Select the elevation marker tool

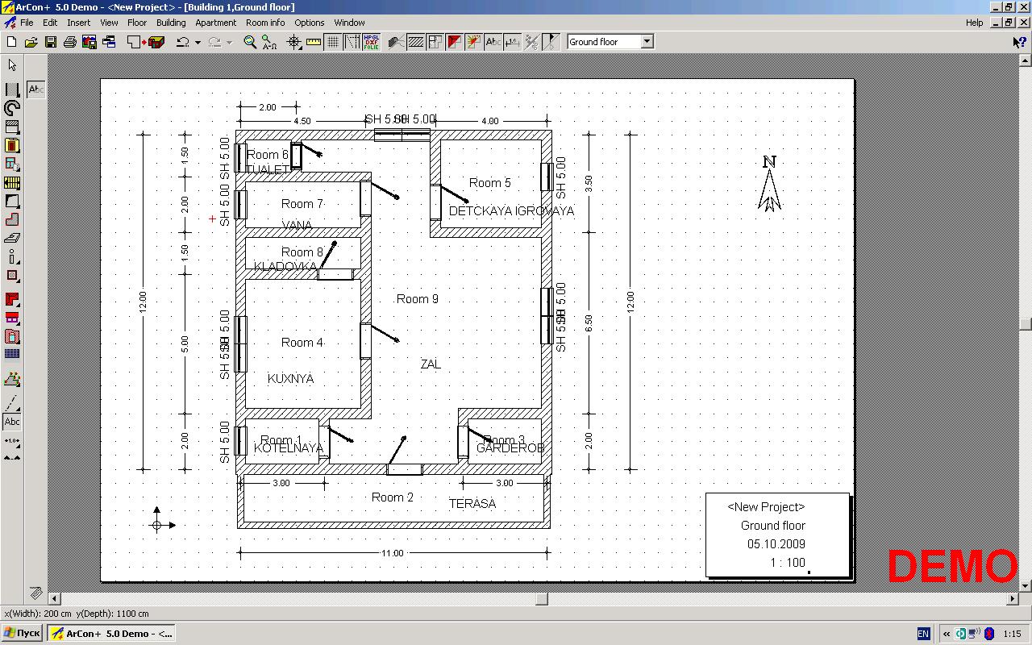(12, 458)
